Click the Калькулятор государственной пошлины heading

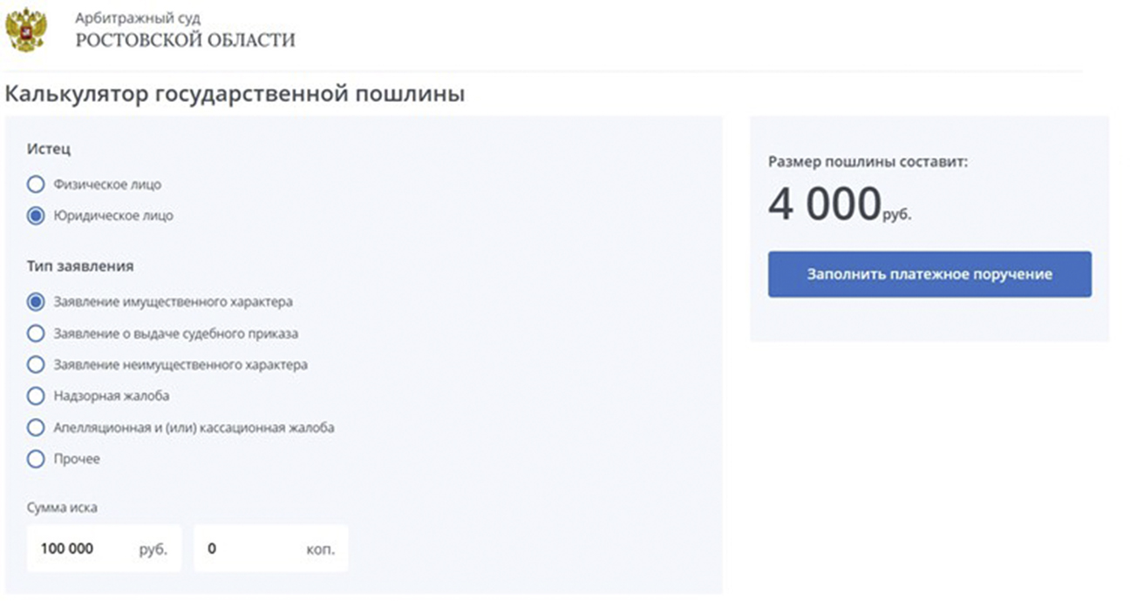tap(234, 94)
